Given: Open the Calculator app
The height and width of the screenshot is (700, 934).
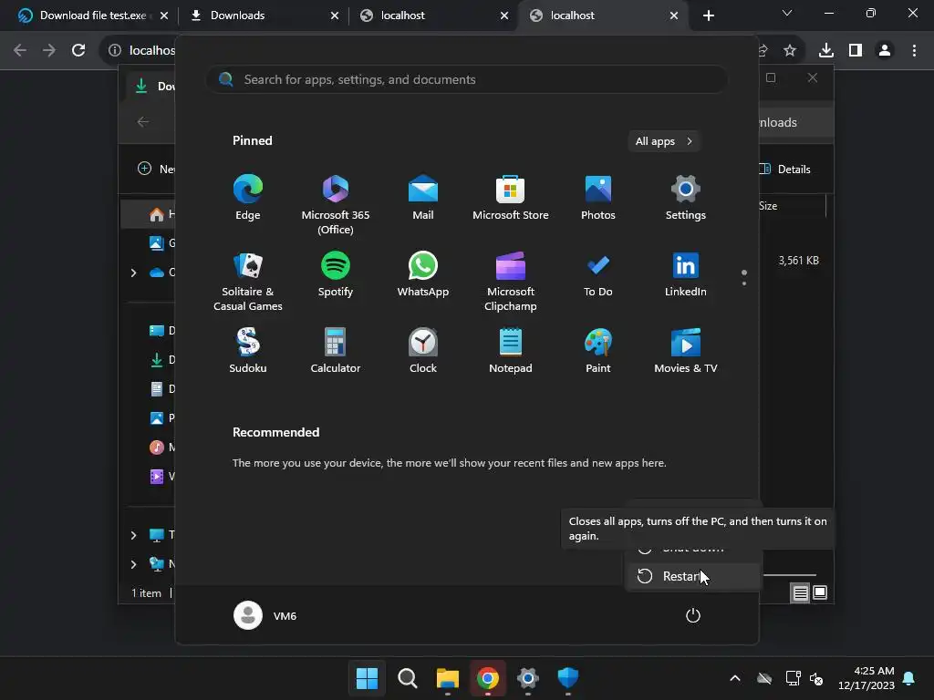Looking at the screenshot, I should (336, 351).
